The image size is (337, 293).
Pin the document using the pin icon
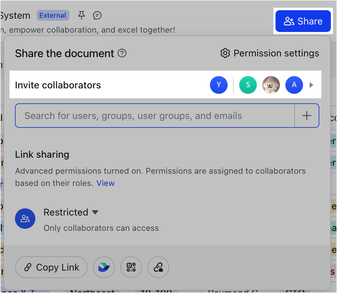(x=82, y=15)
